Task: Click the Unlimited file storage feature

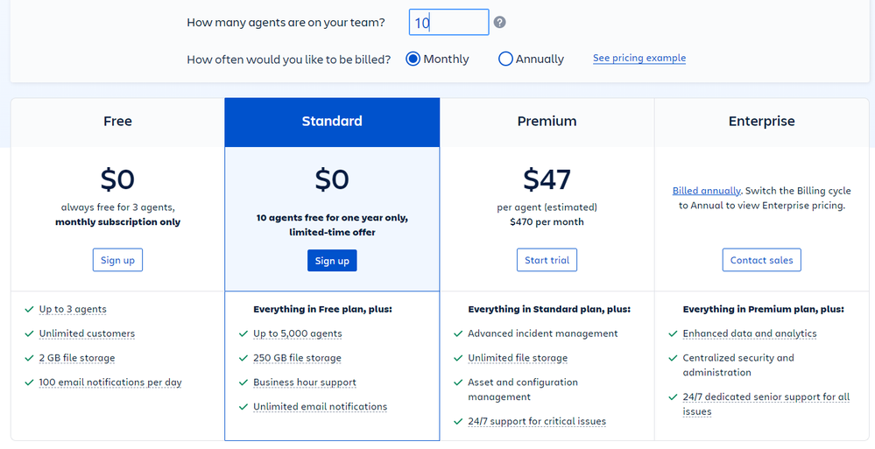Action: click(x=517, y=358)
